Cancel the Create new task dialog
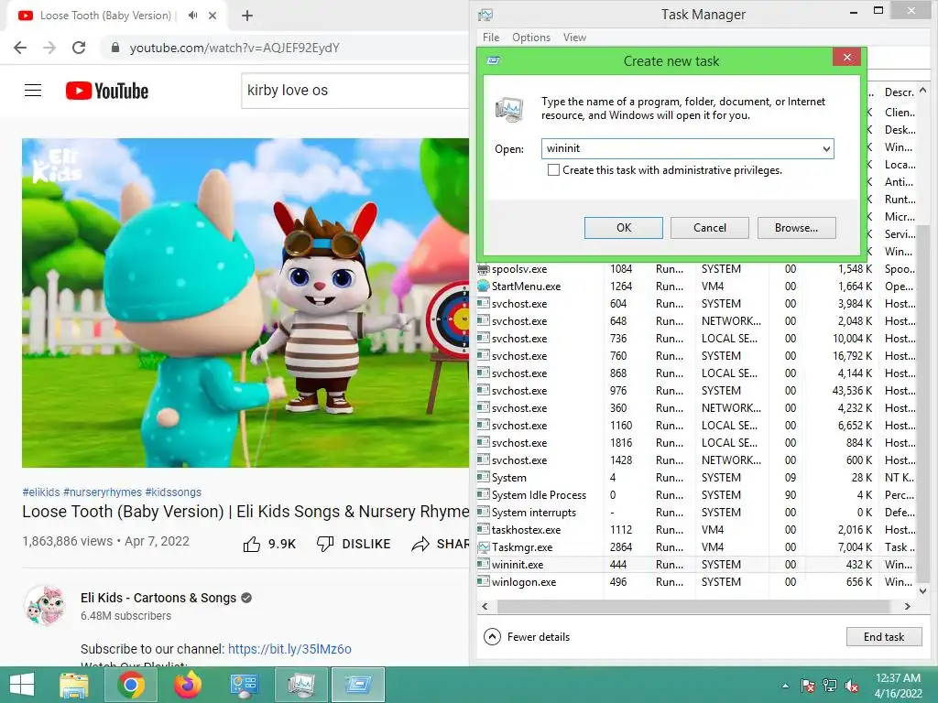This screenshot has height=703, width=938. tap(710, 228)
